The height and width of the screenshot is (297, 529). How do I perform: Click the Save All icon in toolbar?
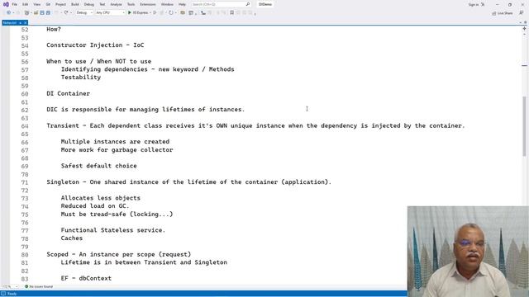pos(48,12)
